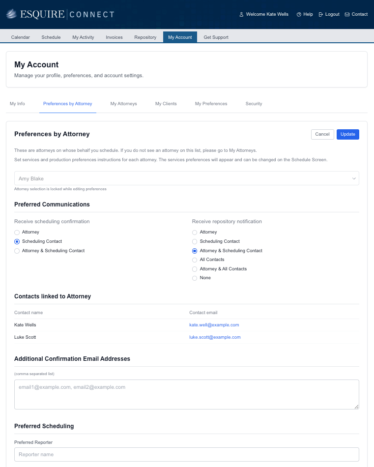Select Attorney & All Contacts radio option
Image resolution: width=374 pixels, height=467 pixels.
click(x=195, y=269)
